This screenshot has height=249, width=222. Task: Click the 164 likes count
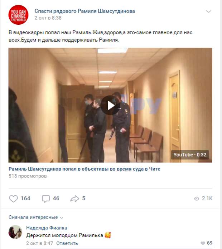tap(25, 199)
